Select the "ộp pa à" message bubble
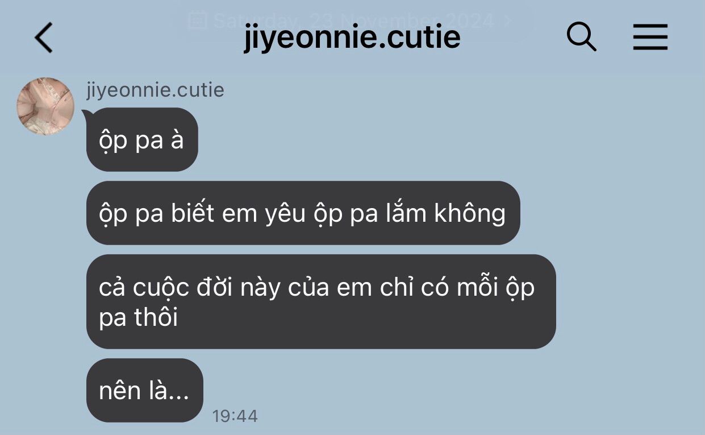Viewport: 705px width, 435px height. [x=142, y=139]
